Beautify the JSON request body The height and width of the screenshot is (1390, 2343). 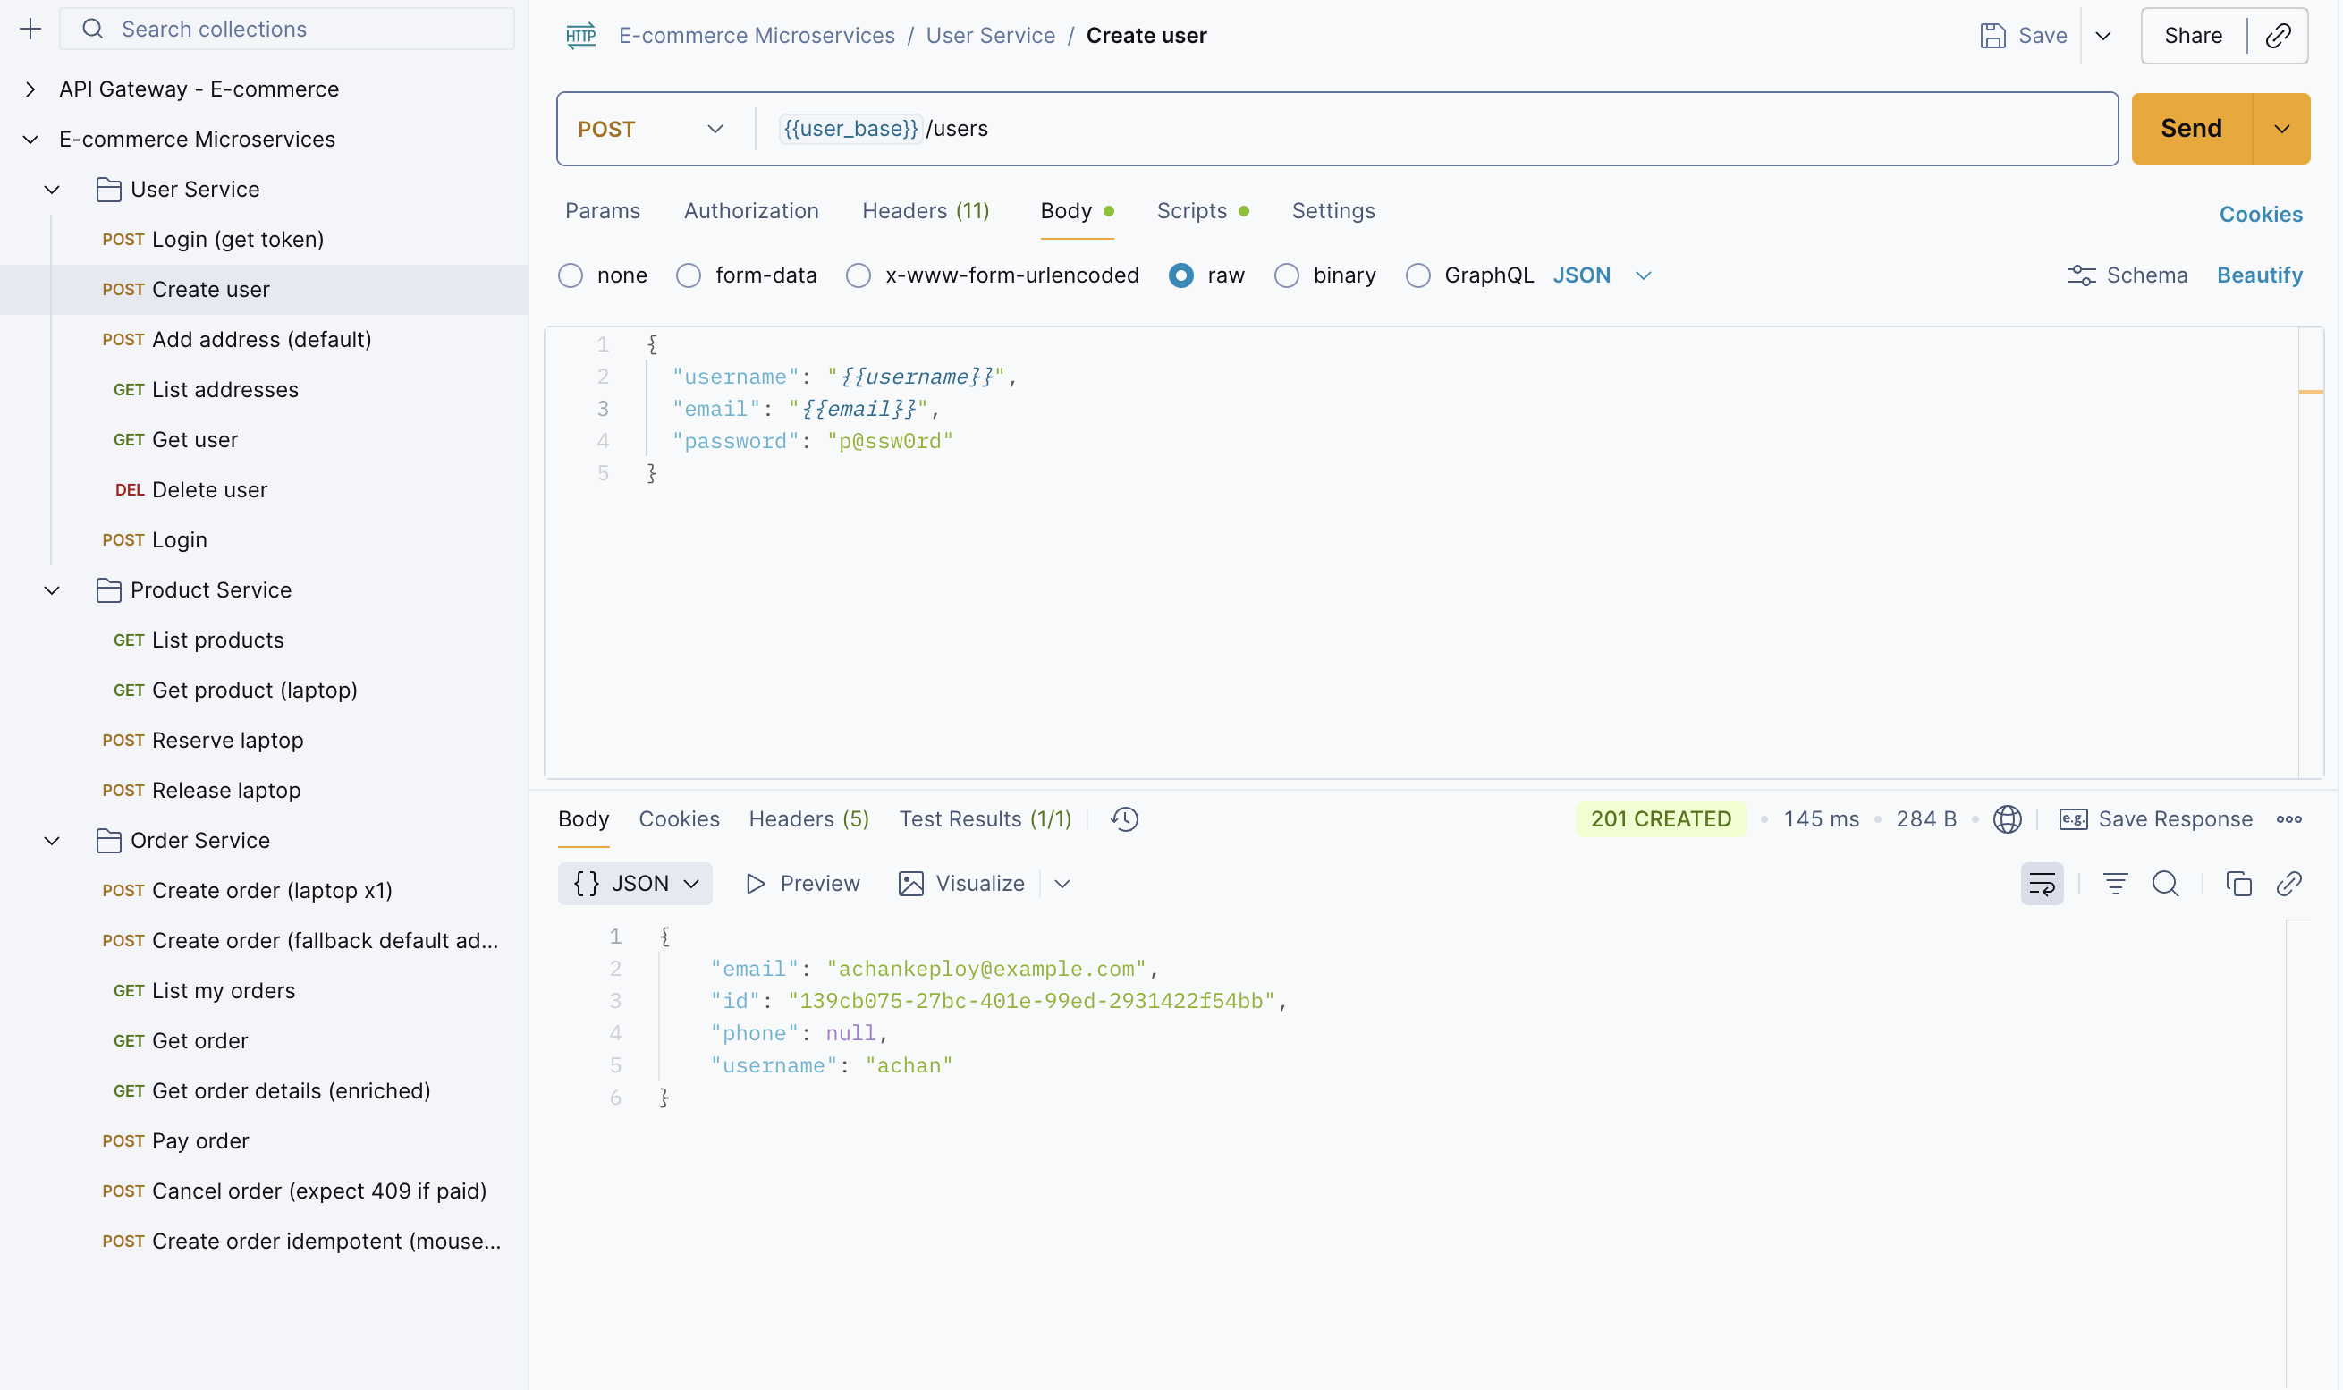coord(2260,275)
